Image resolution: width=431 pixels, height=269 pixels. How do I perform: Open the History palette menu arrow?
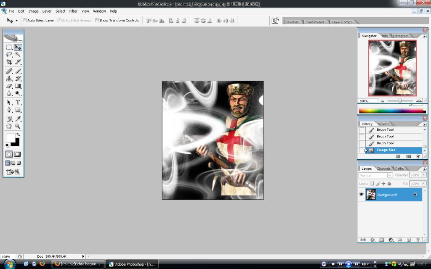pyautogui.click(x=425, y=124)
